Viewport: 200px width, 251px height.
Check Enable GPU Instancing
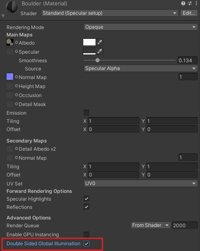coord(87,235)
